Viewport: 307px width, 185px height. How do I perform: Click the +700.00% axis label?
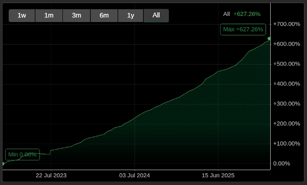pos(287,24)
